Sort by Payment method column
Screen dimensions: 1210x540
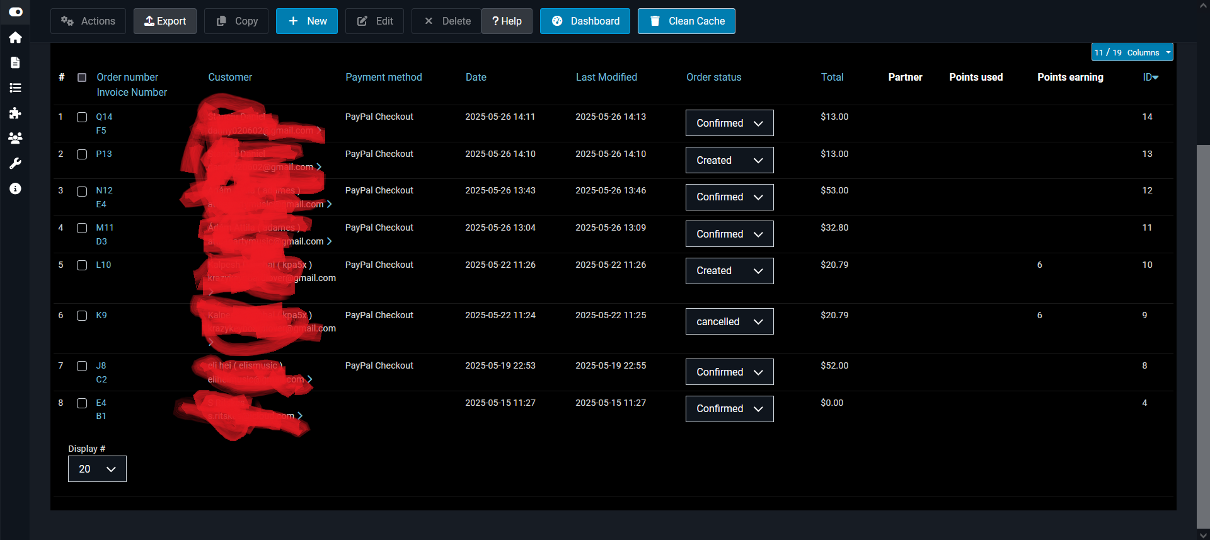pyautogui.click(x=384, y=77)
